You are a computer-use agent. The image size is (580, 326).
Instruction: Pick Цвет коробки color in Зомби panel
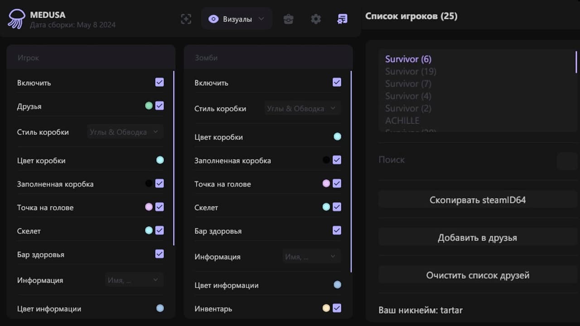tap(337, 136)
